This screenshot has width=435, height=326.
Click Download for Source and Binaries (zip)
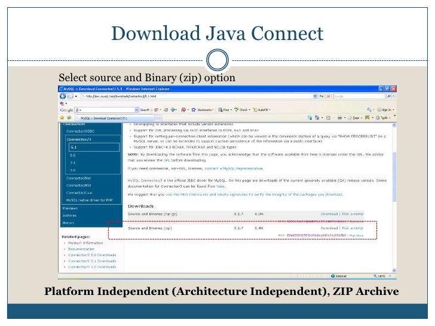point(329,228)
